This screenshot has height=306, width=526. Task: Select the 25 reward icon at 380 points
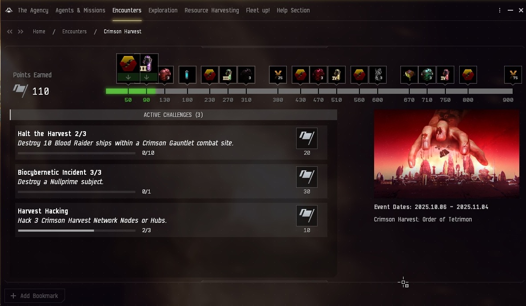[x=278, y=75]
